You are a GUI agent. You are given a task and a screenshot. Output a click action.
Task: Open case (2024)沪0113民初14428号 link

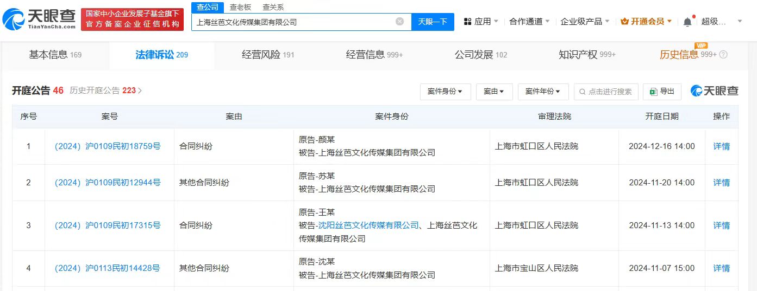click(x=107, y=268)
